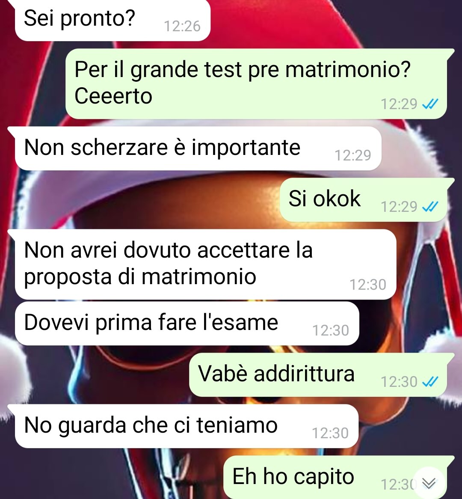Tap the scroll-to-bottom double chevron button

pos(429,483)
